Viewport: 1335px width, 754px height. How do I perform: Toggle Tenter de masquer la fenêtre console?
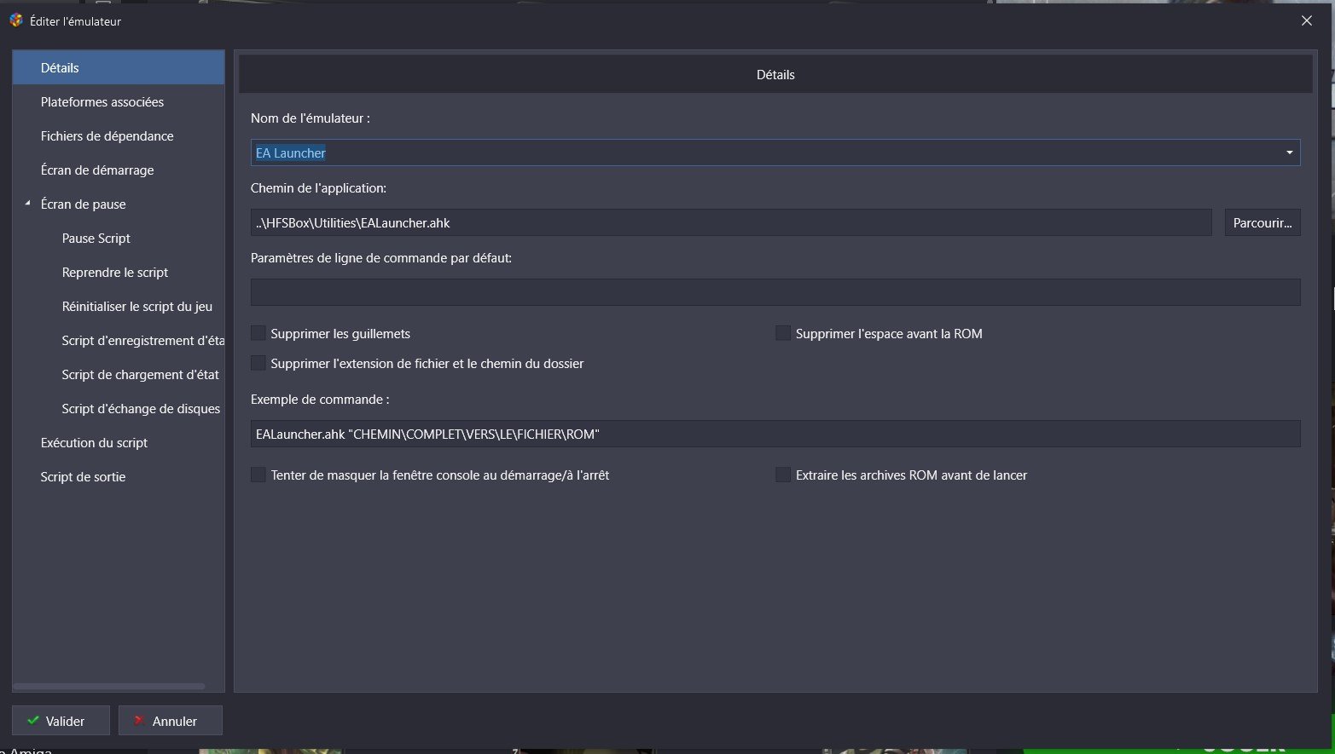258,475
